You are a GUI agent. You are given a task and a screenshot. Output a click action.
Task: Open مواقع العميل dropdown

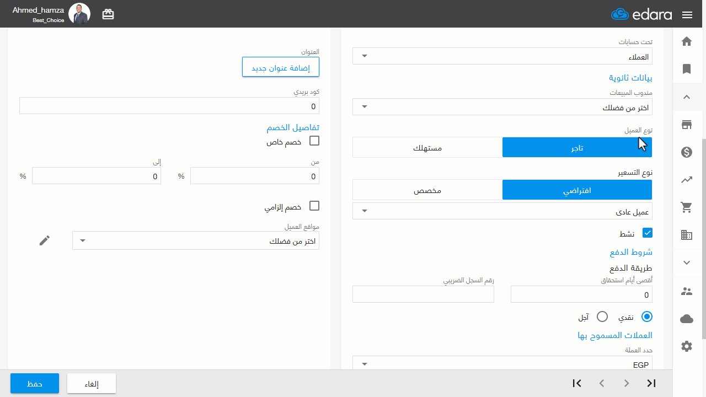[x=196, y=240]
